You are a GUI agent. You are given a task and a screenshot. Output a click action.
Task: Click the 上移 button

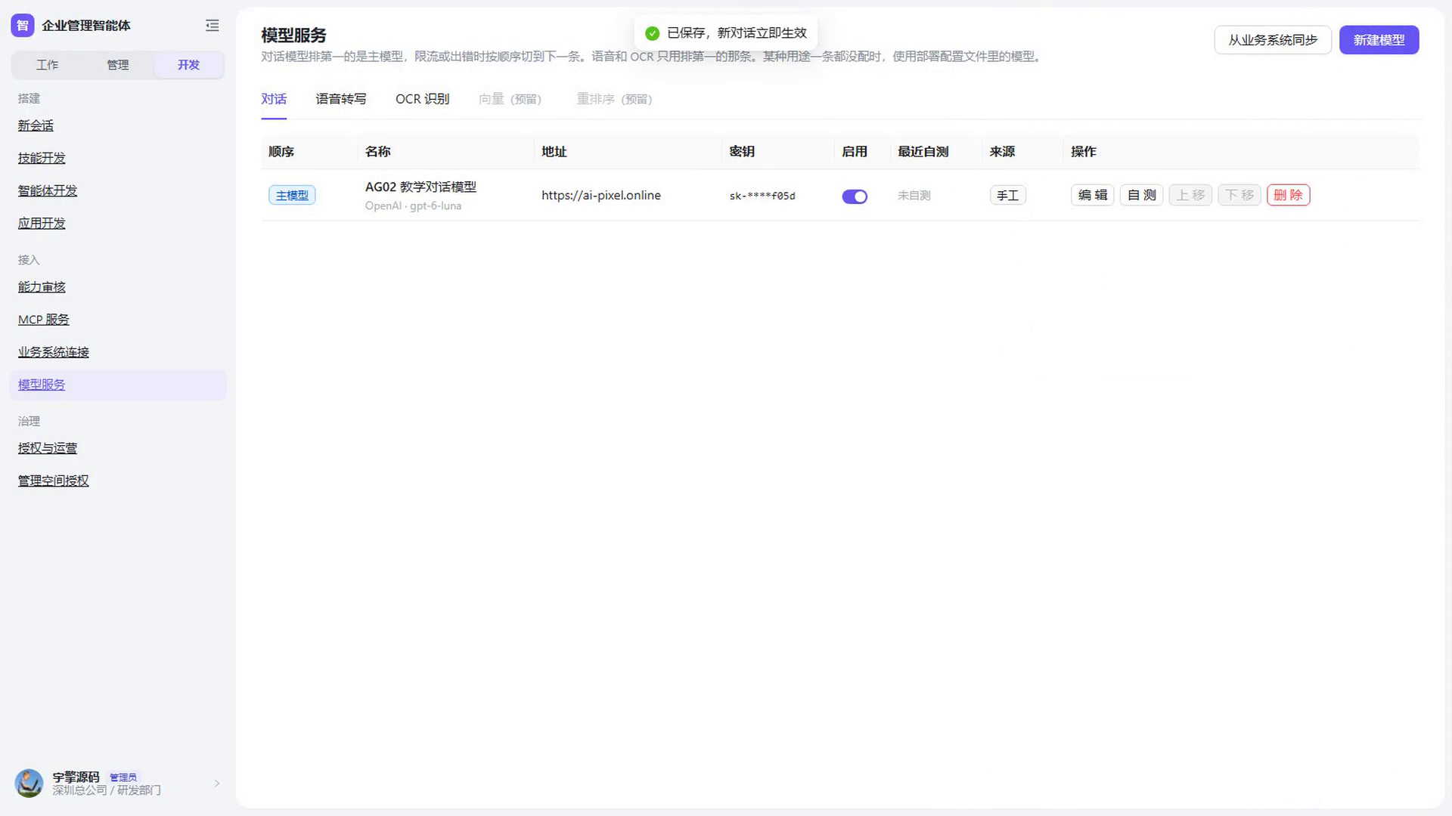1190,195
